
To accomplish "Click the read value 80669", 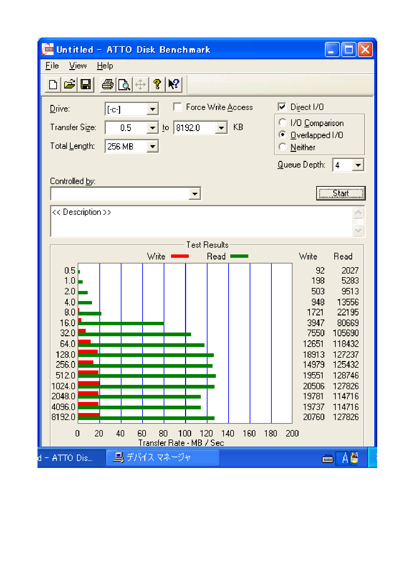I will pyautogui.click(x=348, y=323).
